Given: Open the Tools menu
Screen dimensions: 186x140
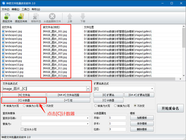Looking at the screenshot, I should tap(25, 9).
